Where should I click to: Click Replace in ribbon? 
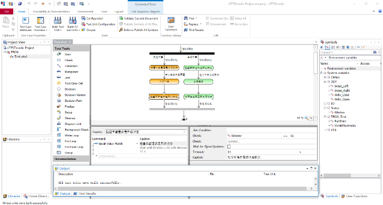191,24
